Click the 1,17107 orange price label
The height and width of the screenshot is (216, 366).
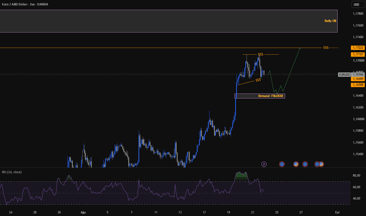click(358, 55)
